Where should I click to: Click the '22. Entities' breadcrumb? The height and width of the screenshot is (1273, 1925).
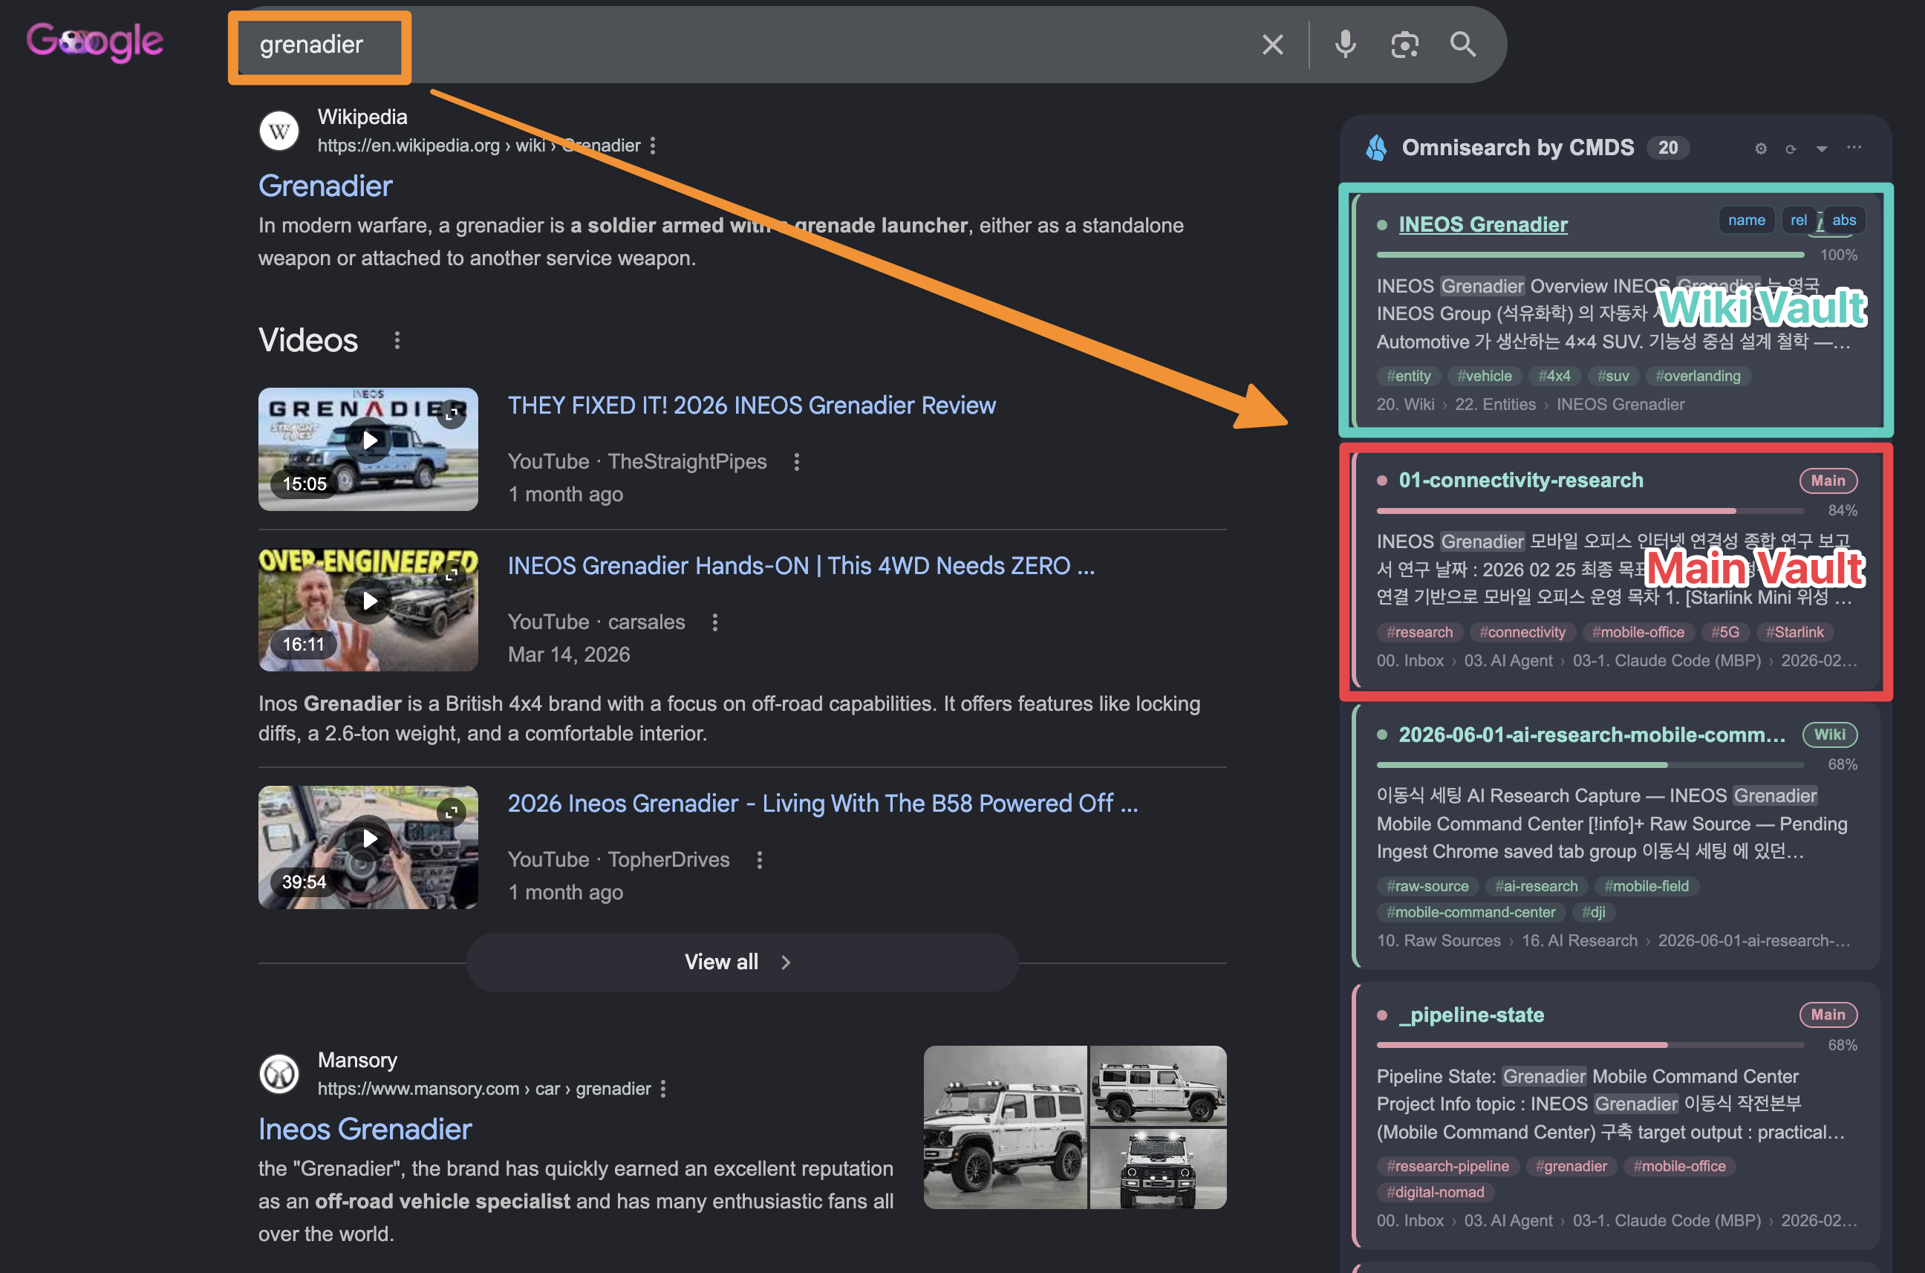coord(1495,404)
